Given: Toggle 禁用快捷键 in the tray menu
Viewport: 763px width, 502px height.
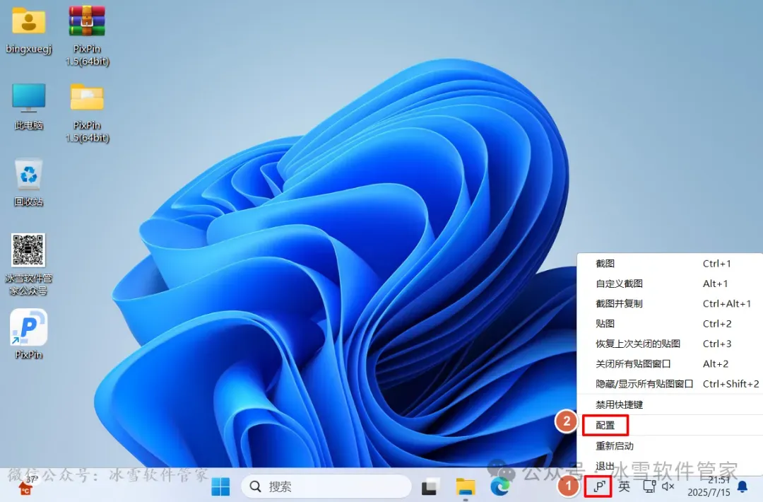Looking at the screenshot, I should click(670, 404).
